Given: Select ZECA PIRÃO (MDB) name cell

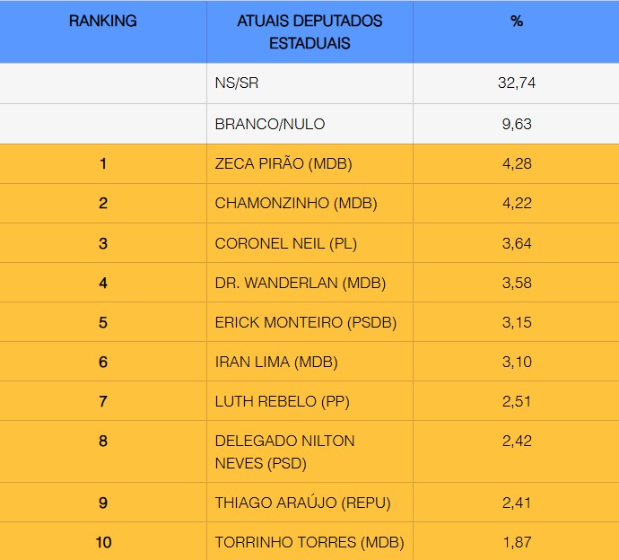Looking at the screenshot, I should coord(283,164).
